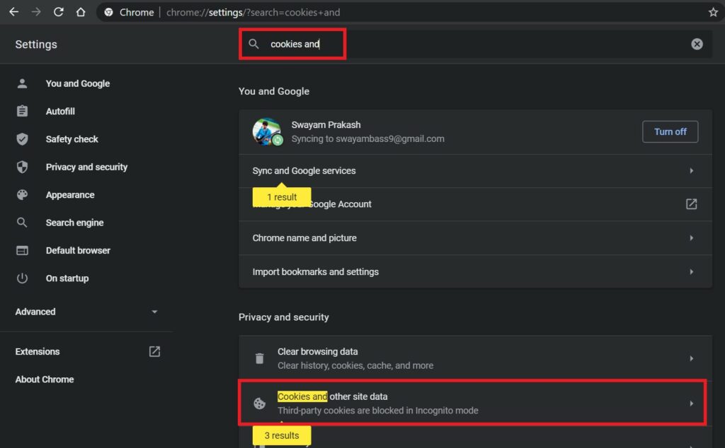Go to Privacy and security in sidebar
This screenshot has width=725, height=448.
tap(86, 167)
